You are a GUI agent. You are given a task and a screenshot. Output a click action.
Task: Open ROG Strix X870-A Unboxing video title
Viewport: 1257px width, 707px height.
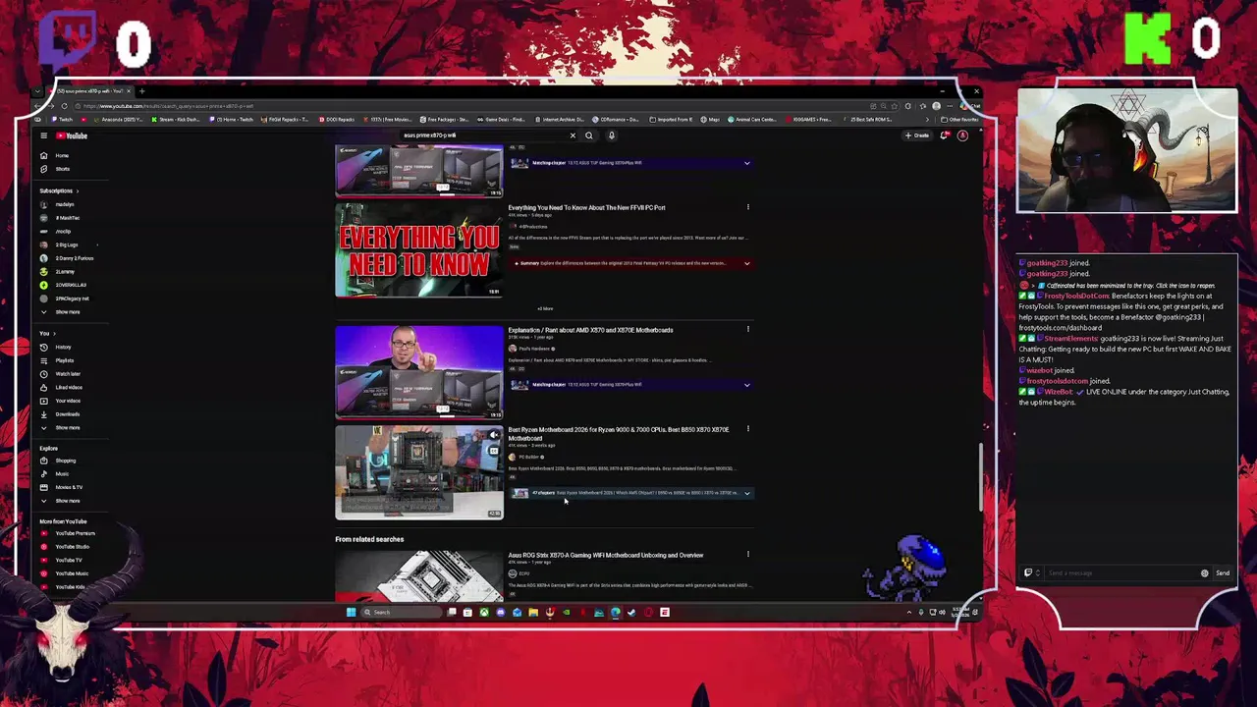pos(605,555)
